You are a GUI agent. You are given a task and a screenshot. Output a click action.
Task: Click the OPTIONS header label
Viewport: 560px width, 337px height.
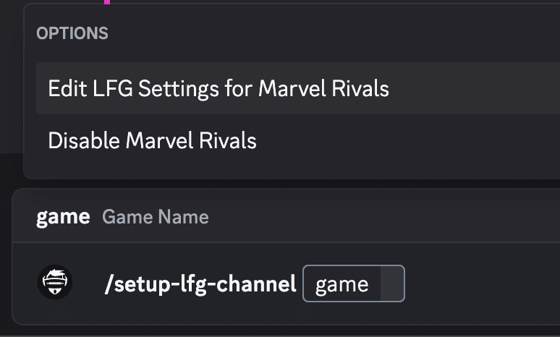(x=72, y=33)
